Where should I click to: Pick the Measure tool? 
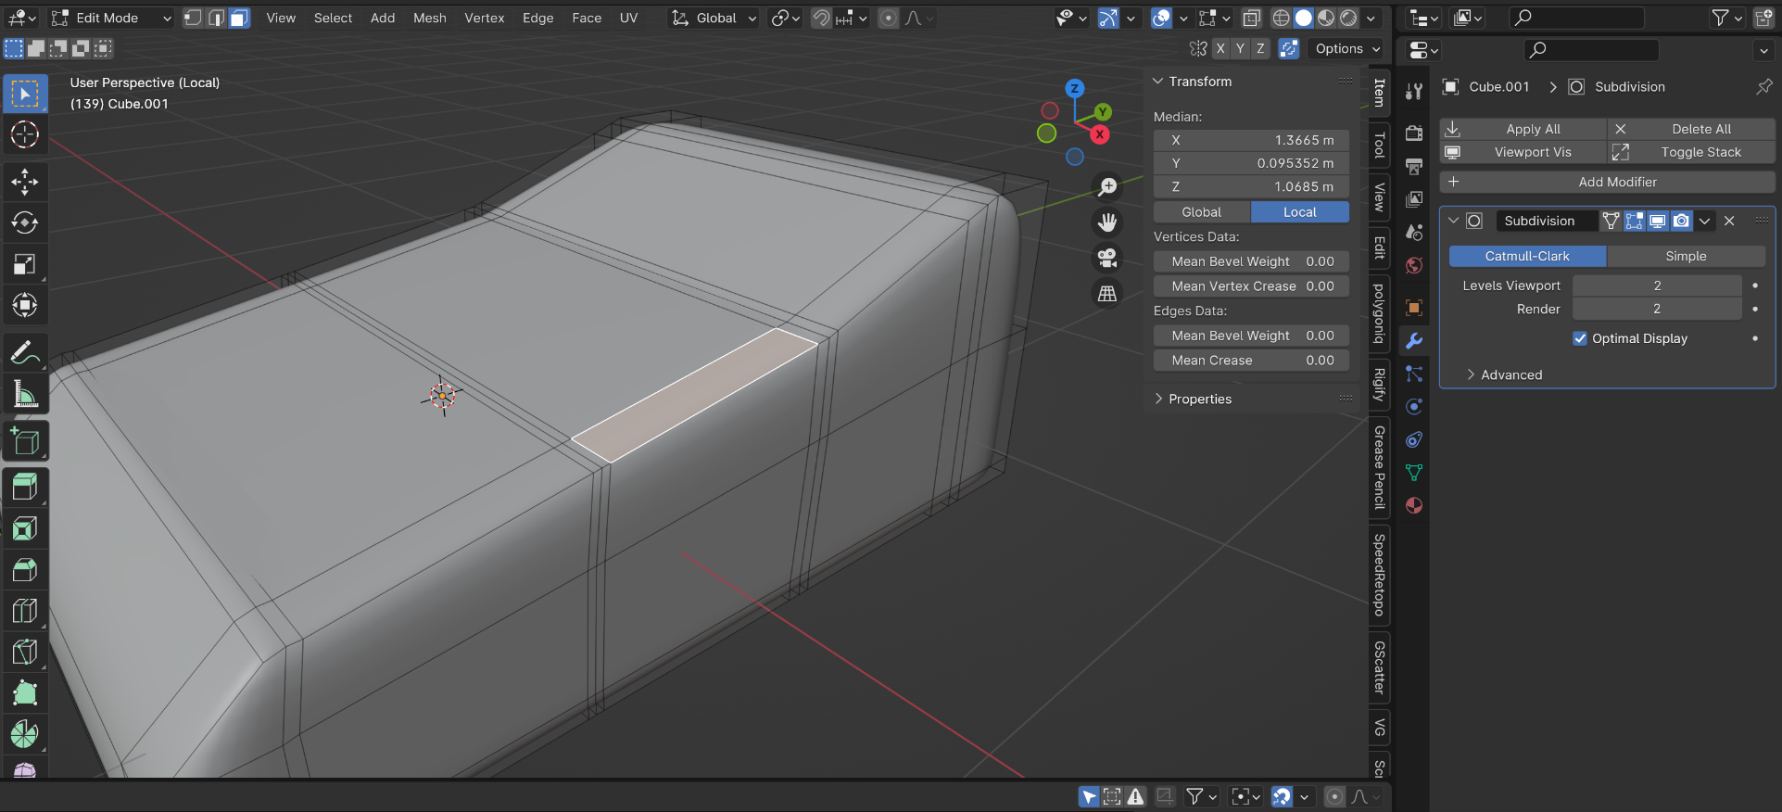pyautogui.click(x=25, y=394)
